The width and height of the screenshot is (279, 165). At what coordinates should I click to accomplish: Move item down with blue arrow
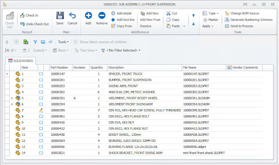pos(193,24)
